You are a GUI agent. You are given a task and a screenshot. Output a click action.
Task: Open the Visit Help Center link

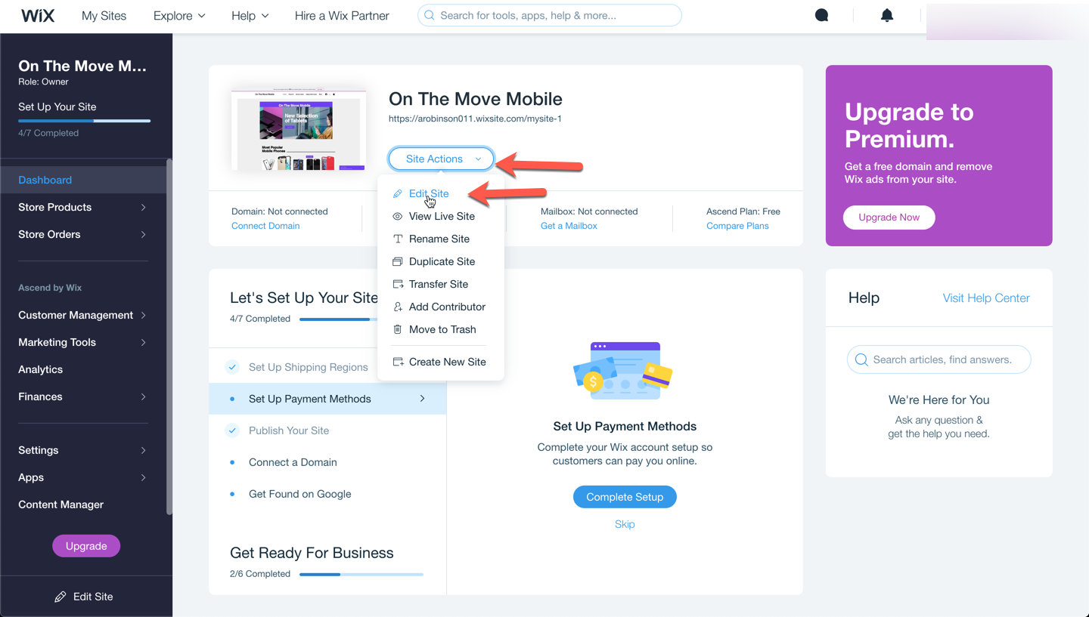coord(986,298)
